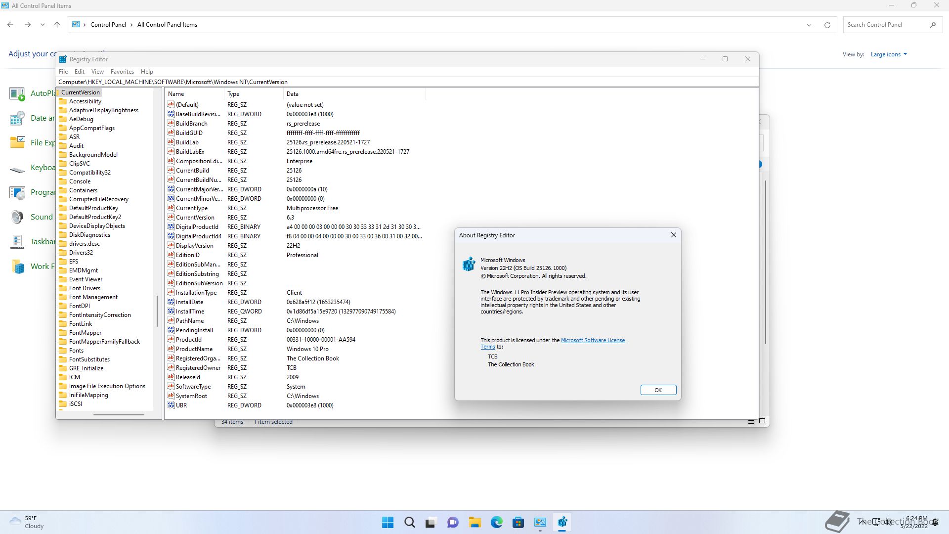Refresh the Control Panel address bar

[x=827, y=25]
